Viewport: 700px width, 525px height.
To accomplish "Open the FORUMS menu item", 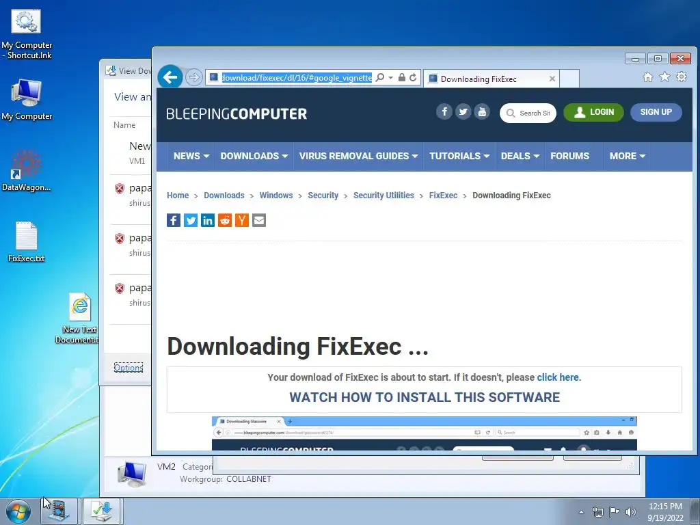I will [569, 156].
